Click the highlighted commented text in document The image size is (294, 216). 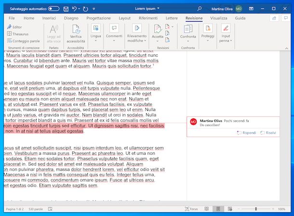(x=84, y=128)
